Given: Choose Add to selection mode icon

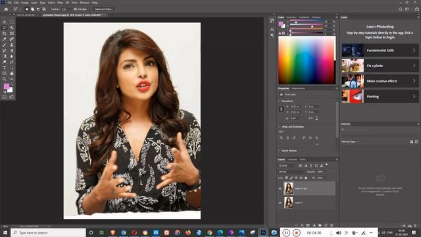Looking at the screenshot, I should tap(32, 9).
